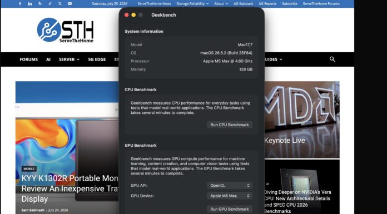Expand the partially hidden GUIDES menu
387x214 pixels.
coord(274,59)
